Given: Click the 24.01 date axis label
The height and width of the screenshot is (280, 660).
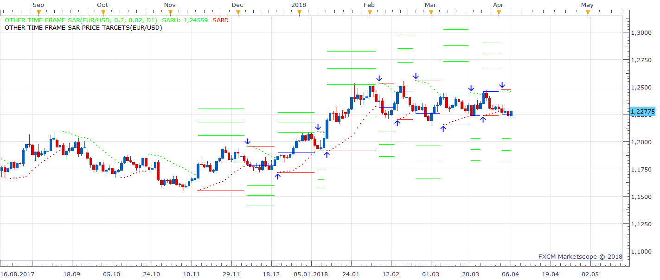Looking at the screenshot, I should (351, 274).
